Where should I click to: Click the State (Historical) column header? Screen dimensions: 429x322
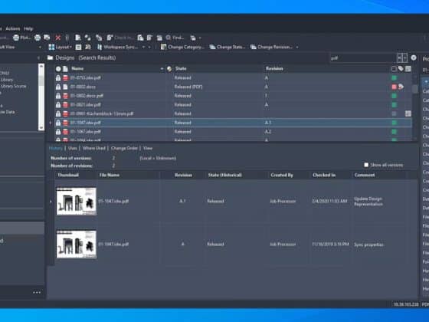point(225,175)
